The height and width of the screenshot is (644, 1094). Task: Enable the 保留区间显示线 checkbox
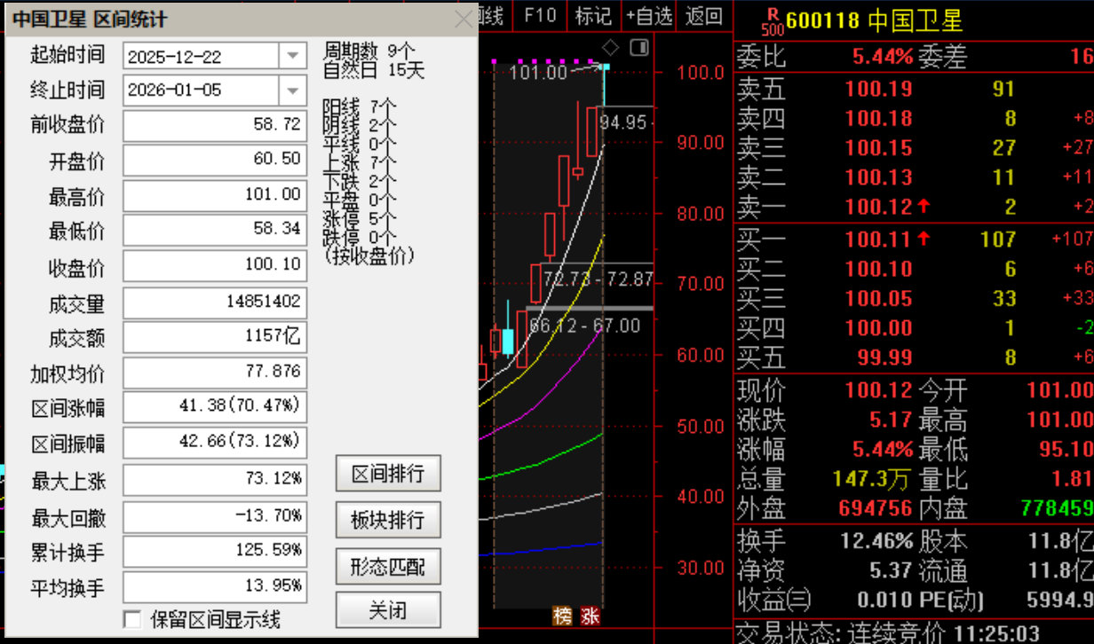[132, 618]
